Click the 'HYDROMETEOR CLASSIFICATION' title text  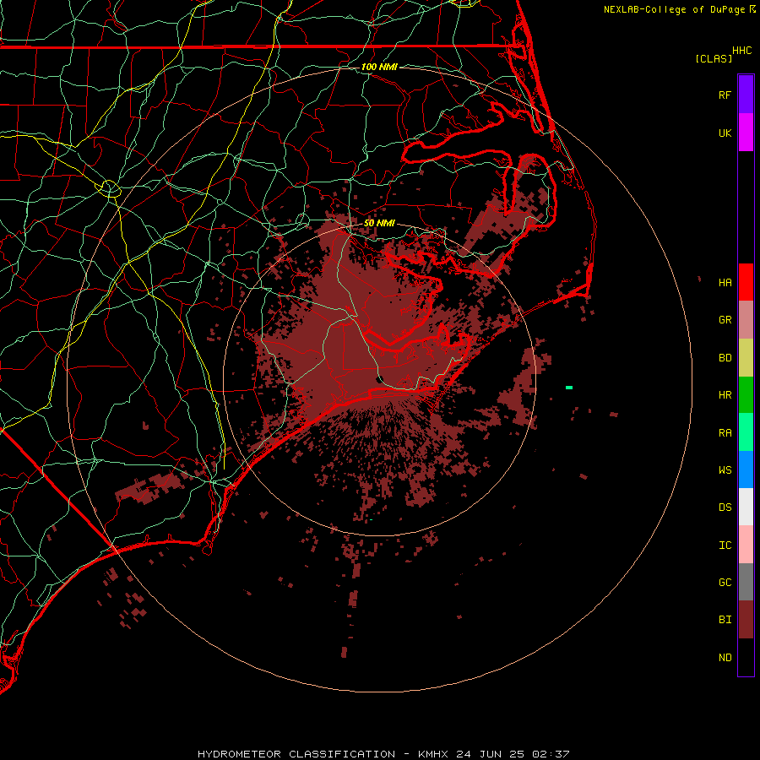[296, 754]
